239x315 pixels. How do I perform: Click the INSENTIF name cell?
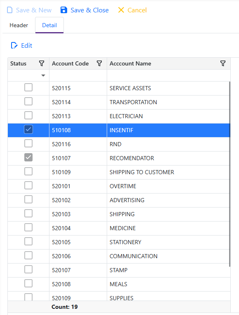[168, 130]
